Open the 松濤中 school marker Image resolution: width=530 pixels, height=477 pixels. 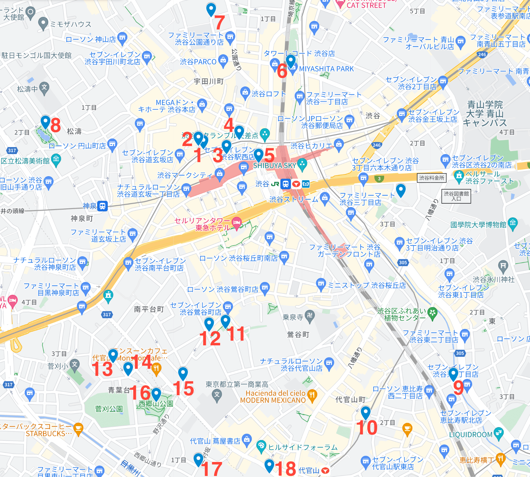[x=44, y=88]
